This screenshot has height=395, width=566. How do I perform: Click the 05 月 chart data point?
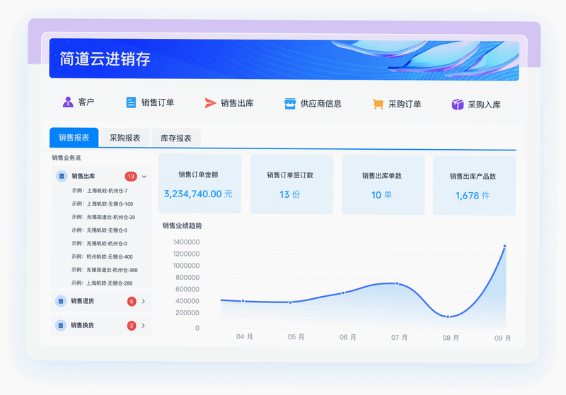(x=291, y=302)
